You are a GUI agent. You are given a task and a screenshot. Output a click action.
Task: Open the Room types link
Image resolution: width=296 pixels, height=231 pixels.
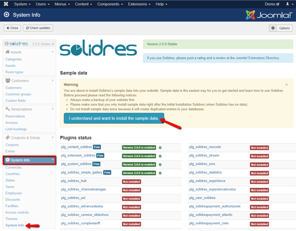(x=14, y=72)
